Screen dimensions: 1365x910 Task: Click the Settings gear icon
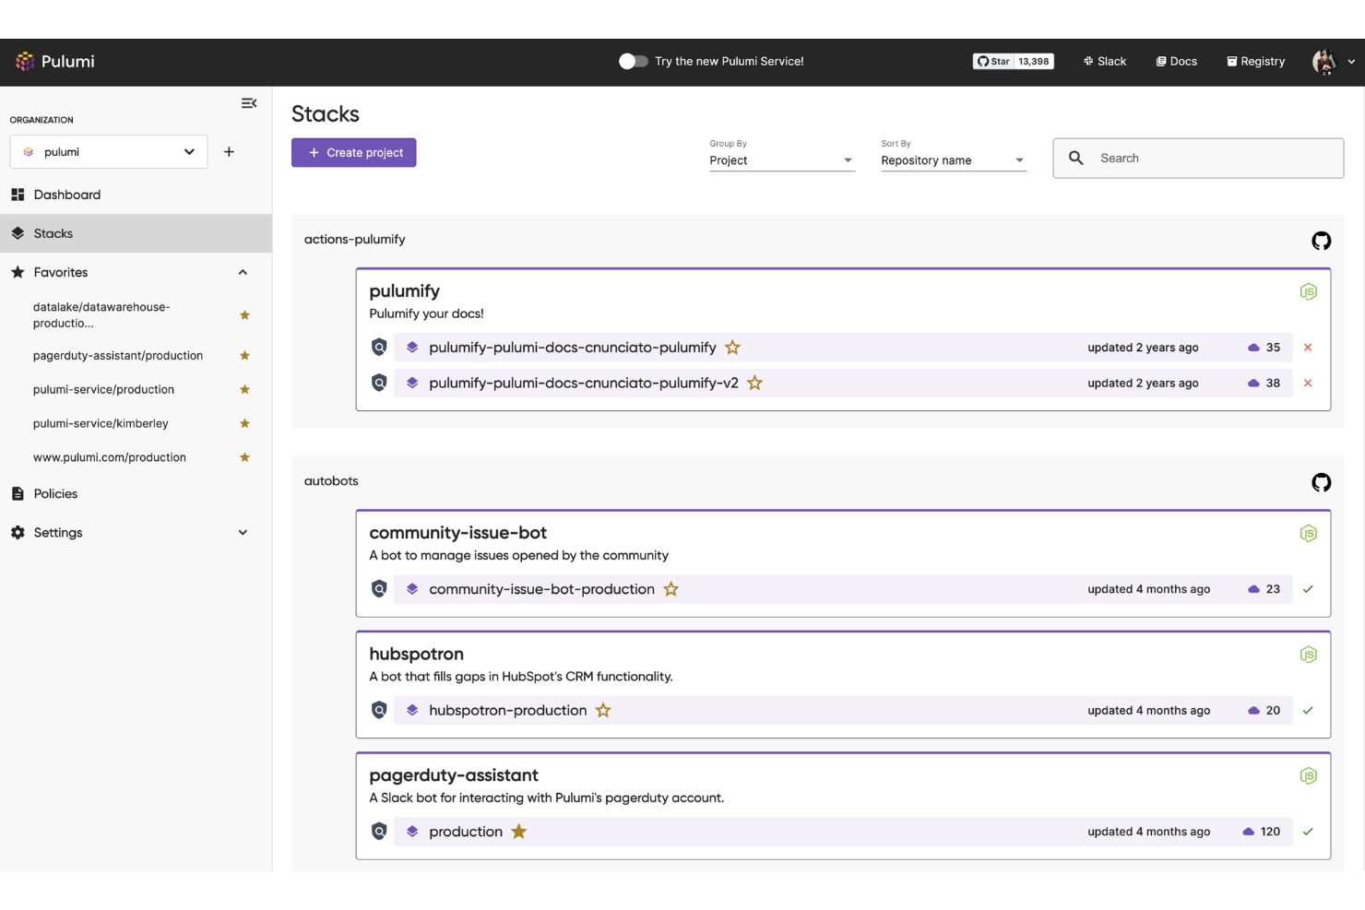tap(18, 533)
